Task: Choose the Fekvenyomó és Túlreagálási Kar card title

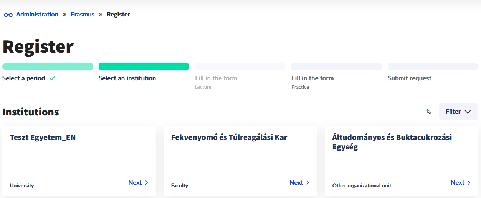Action: [229, 138]
